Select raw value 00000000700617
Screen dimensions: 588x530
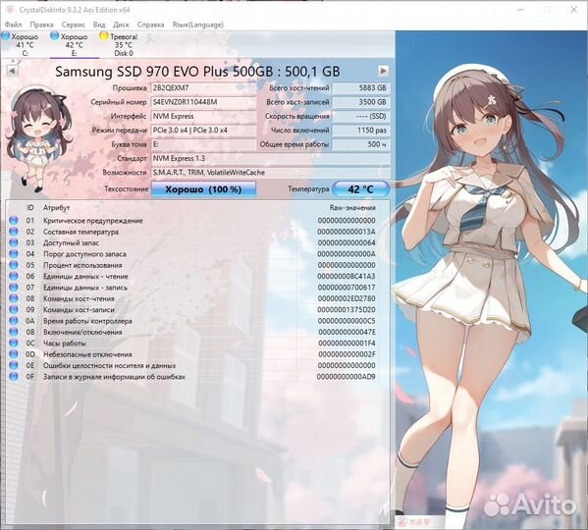pos(347,288)
